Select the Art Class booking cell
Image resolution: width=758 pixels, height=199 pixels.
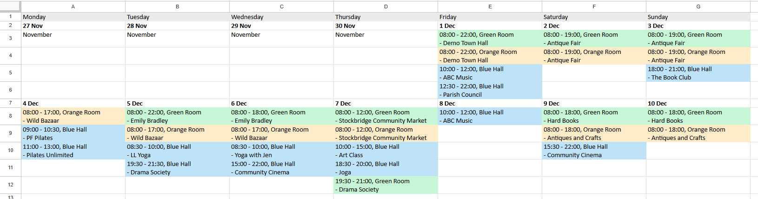point(386,151)
